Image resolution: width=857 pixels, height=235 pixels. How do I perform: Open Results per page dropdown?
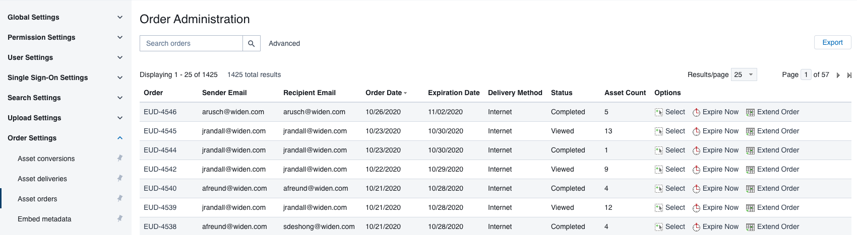click(x=744, y=74)
